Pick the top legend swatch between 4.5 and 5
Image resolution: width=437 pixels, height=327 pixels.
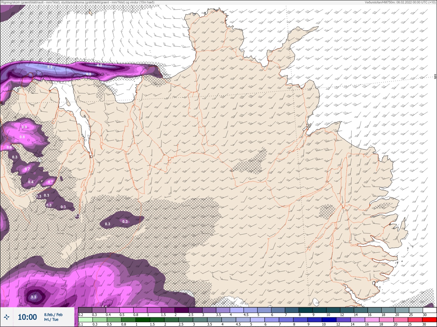click(251, 310)
